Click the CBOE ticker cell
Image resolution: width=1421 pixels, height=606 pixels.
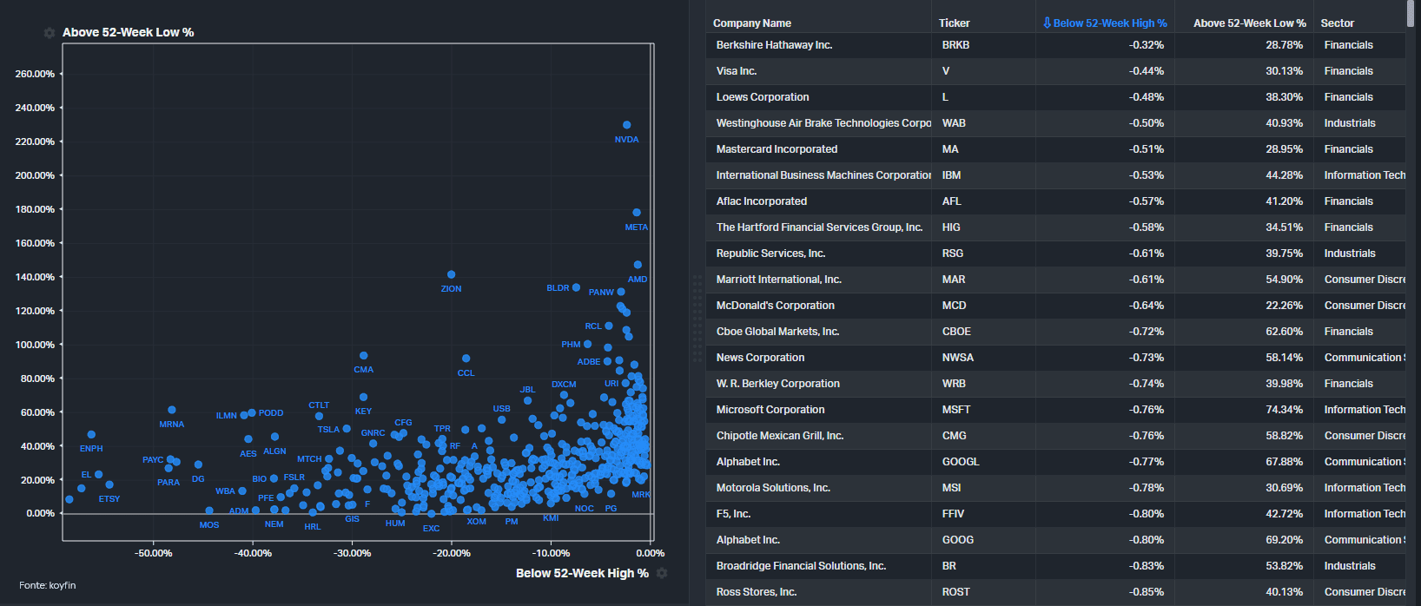point(957,332)
